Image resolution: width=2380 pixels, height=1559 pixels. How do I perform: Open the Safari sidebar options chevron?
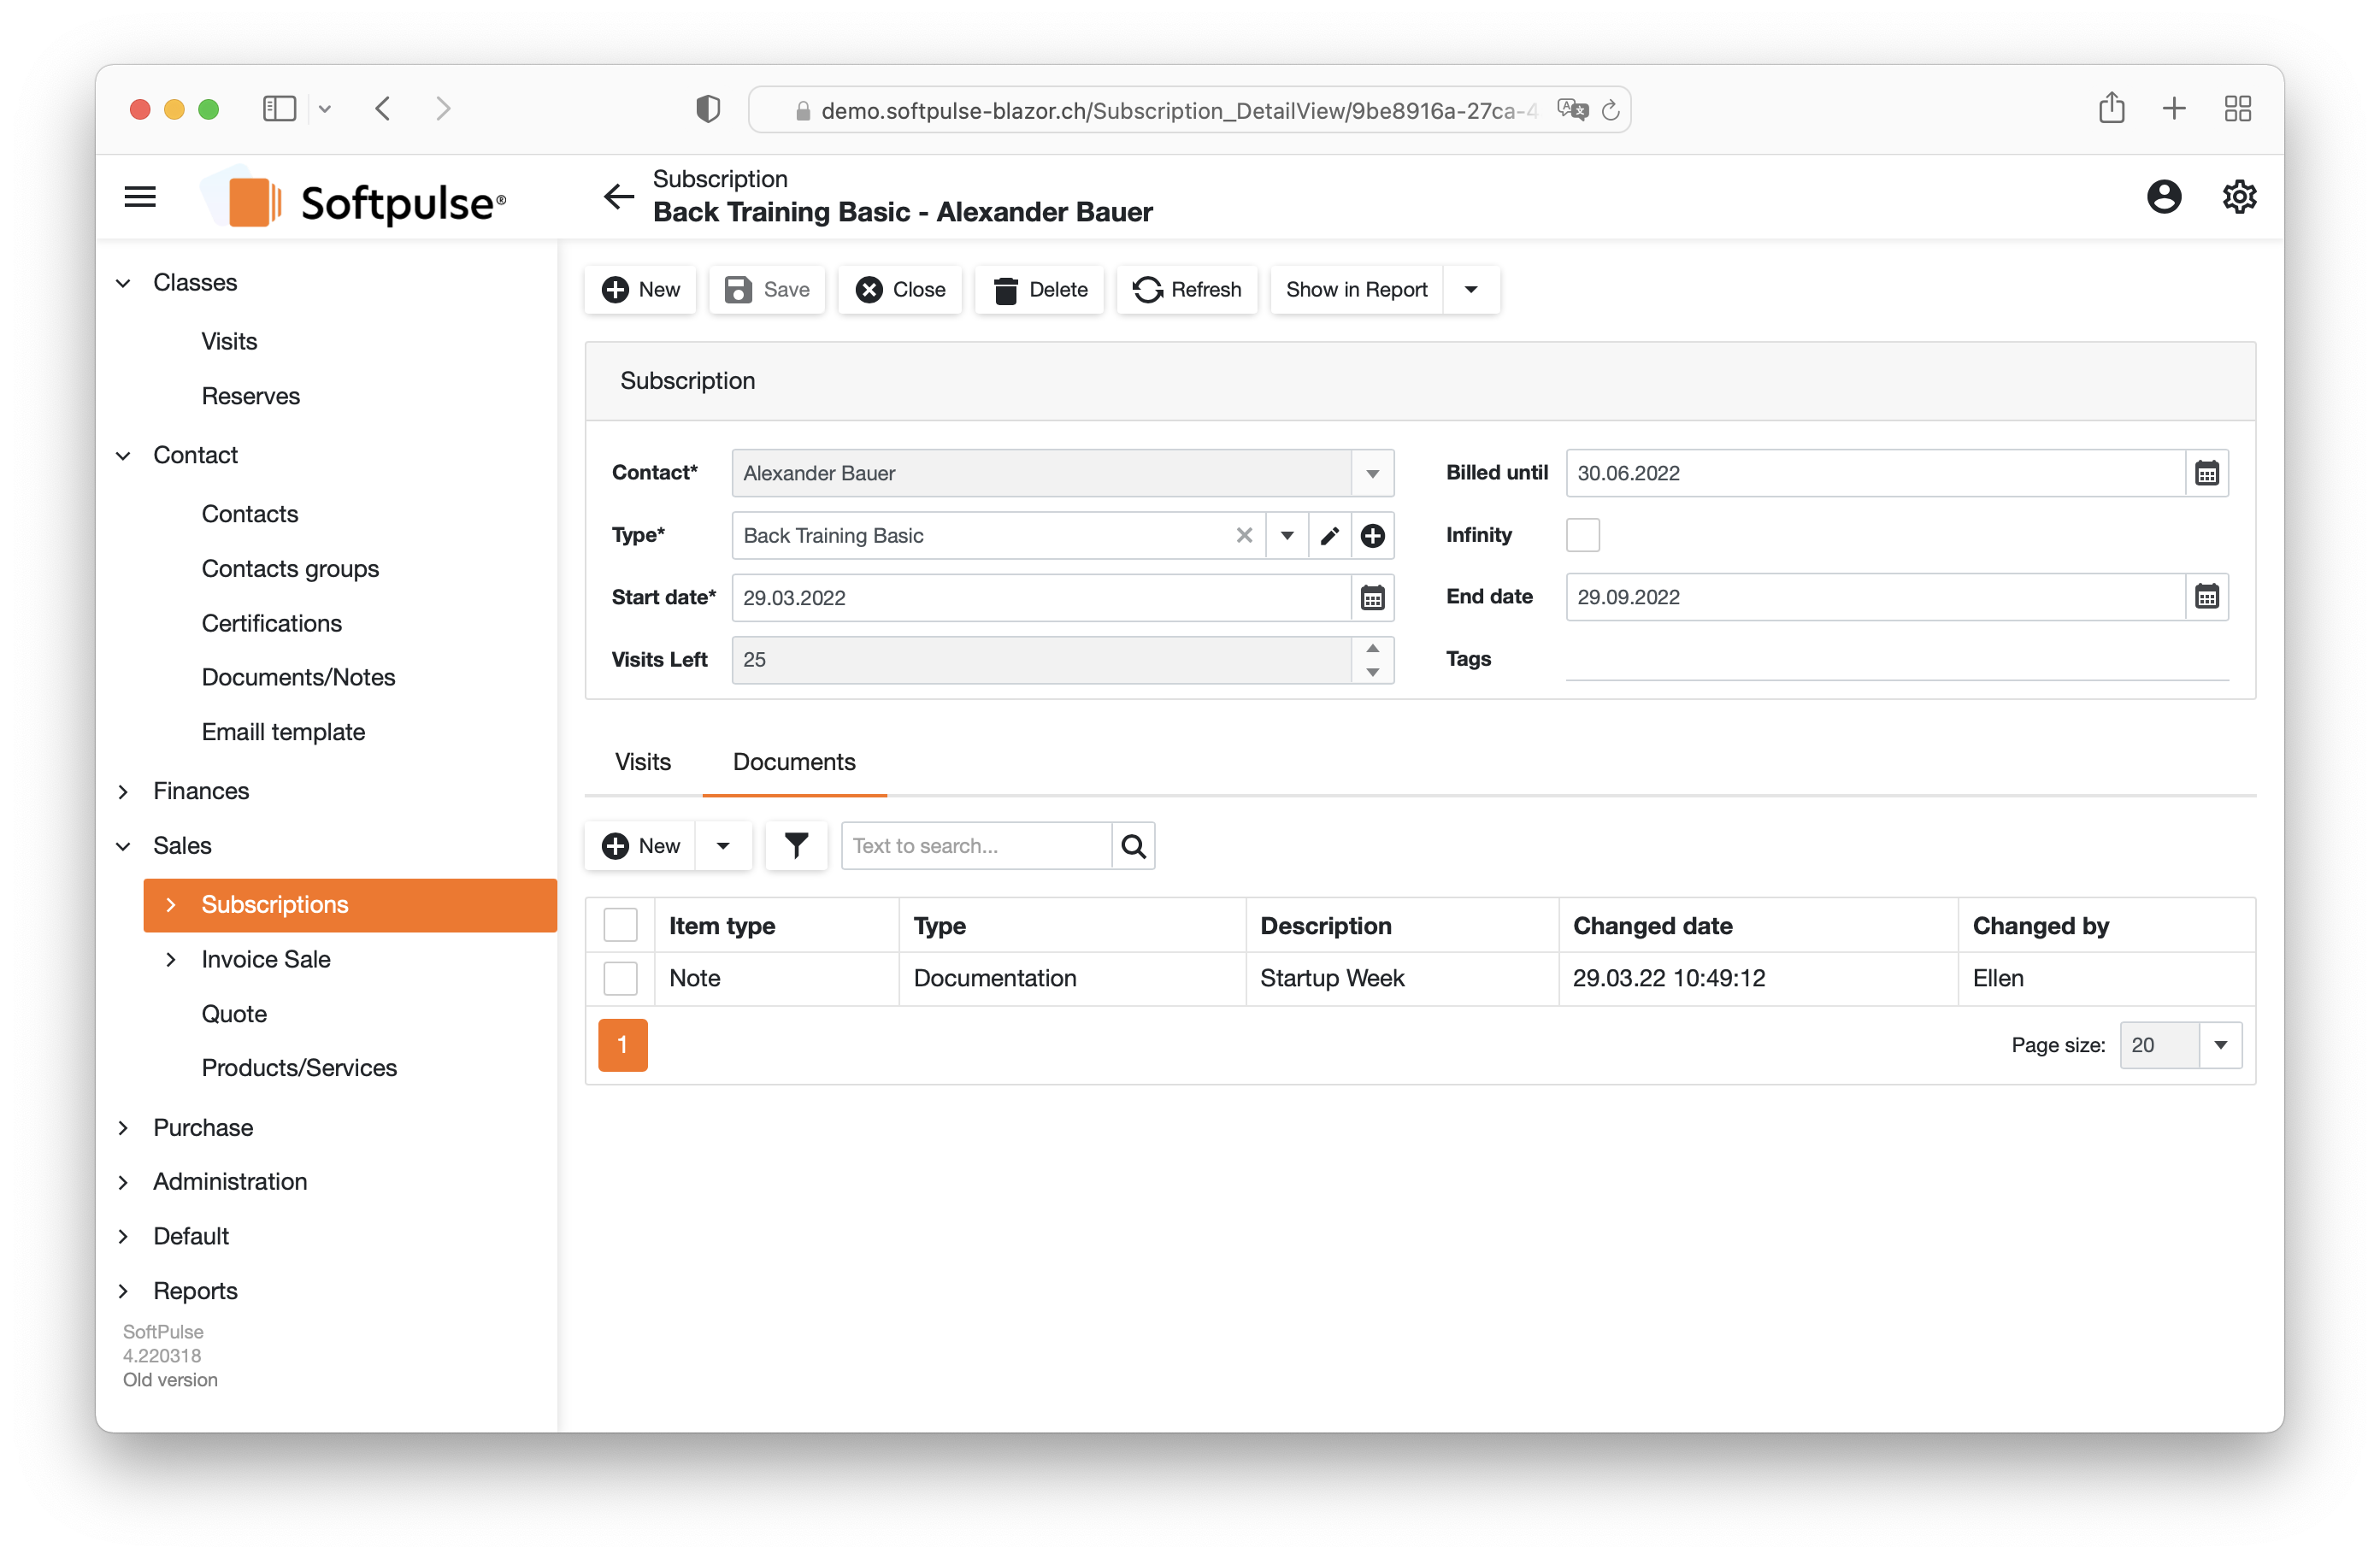(325, 109)
